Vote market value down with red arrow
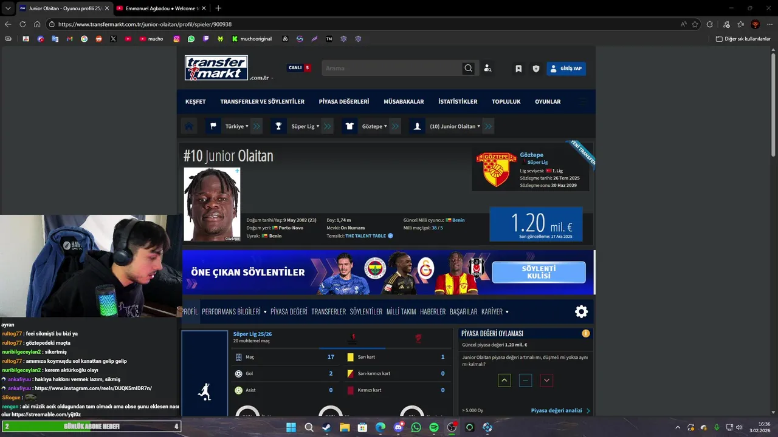 click(x=546, y=381)
